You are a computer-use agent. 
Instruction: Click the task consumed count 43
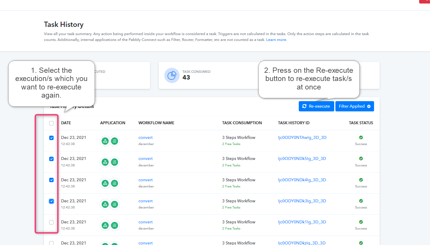click(x=186, y=77)
